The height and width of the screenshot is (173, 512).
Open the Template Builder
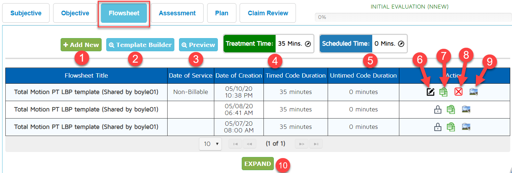point(140,45)
